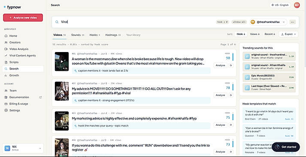Sort results by Hook score
The image size is (306, 157).
coord(241,34)
